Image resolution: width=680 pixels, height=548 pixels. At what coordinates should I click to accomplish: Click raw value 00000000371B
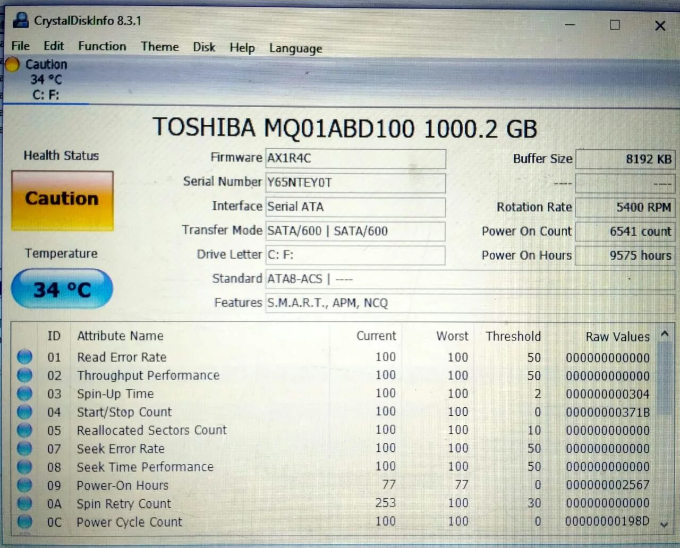pyautogui.click(x=607, y=413)
